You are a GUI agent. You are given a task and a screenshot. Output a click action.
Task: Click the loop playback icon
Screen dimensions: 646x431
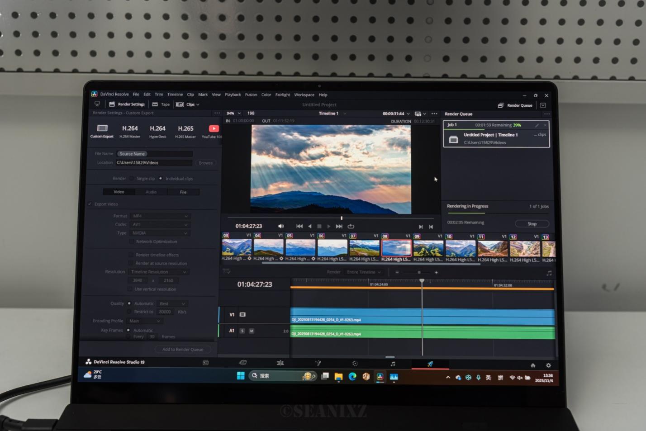[x=351, y=226]
